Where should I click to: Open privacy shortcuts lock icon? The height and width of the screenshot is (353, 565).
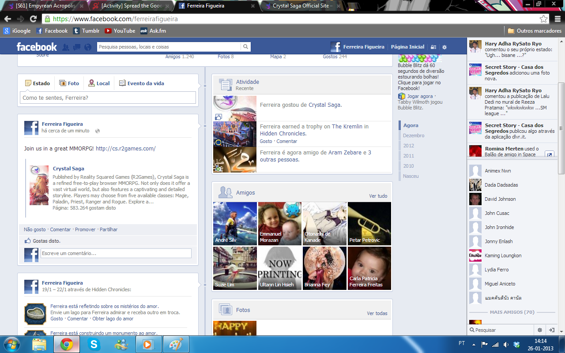pyautogui.click(x=433, y=47)
